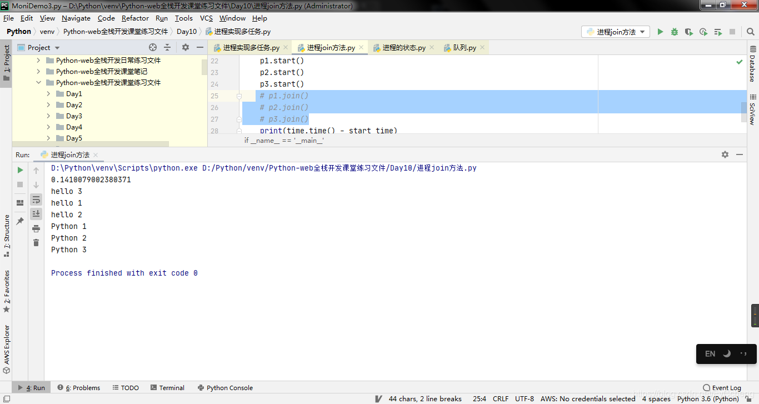This screenshot has width=759, height=404.
Task: Change CRLF line separator in status bar
Action: point(501,398)
